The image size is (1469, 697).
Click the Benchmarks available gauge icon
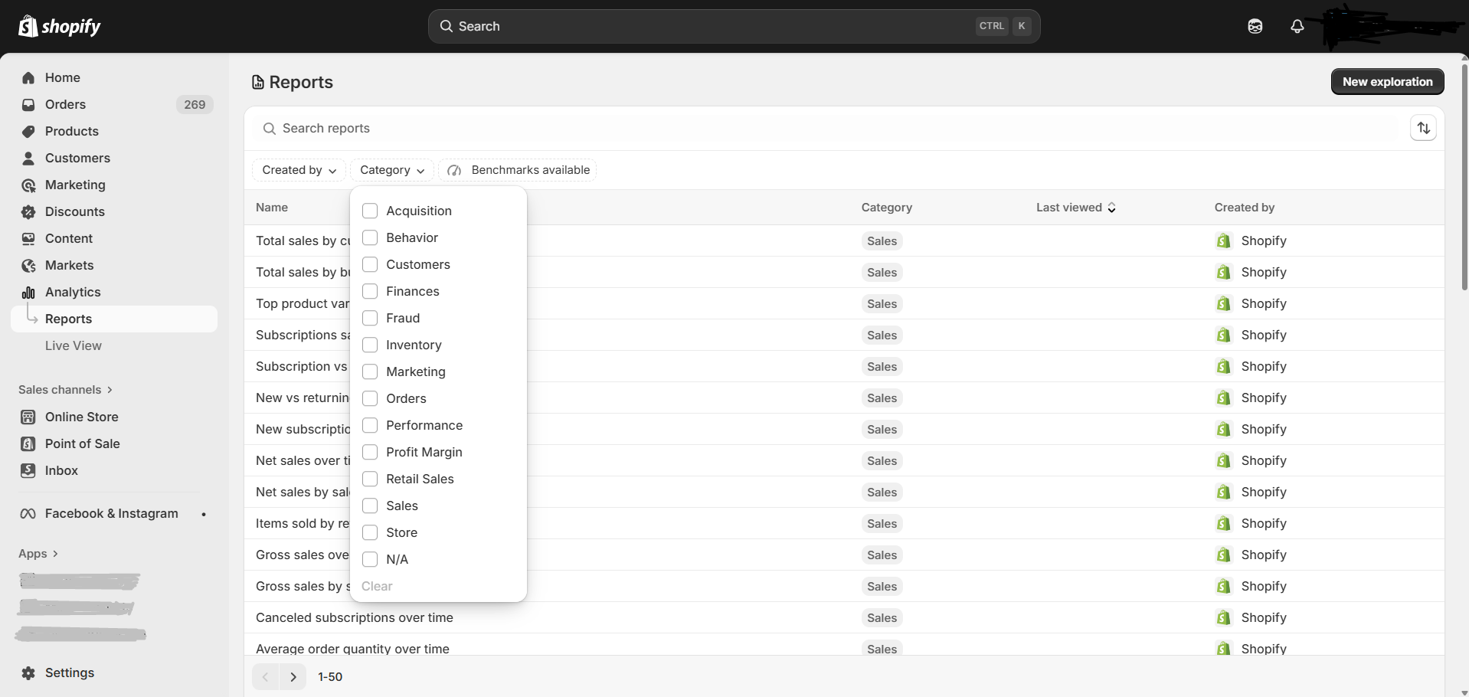click(454, 170)
